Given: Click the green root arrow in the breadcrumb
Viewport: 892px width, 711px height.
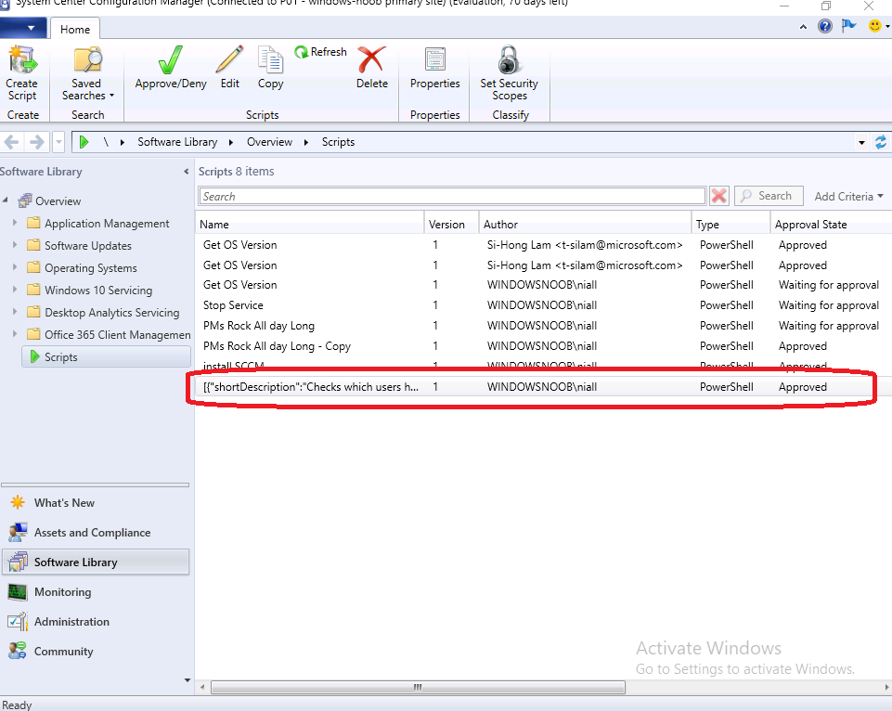Looking at the screenshot, I should pos(84,142).
